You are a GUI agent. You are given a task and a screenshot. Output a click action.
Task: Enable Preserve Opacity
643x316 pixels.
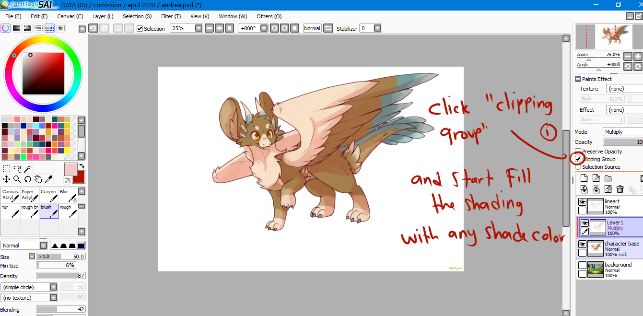(578, 152)
